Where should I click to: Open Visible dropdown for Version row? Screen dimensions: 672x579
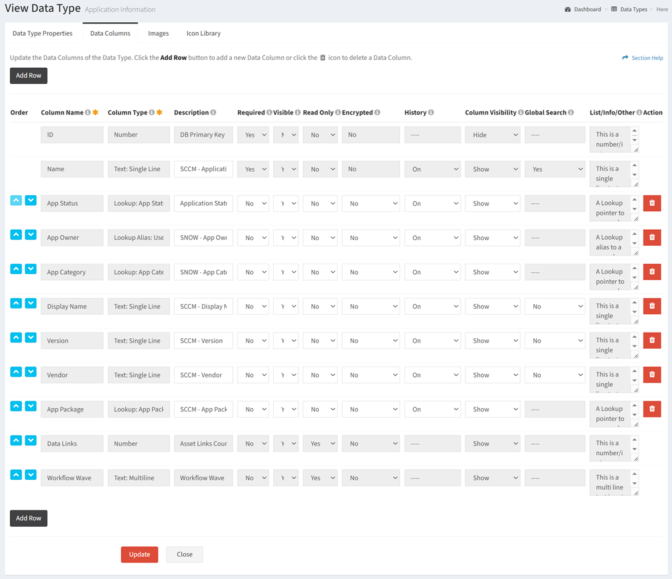(285, 341)
